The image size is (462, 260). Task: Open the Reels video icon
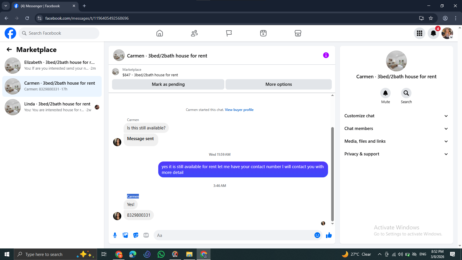tap(263, 33)
